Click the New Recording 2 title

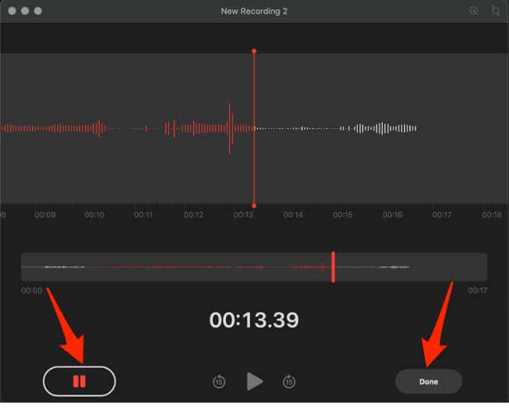pos(254,11)
